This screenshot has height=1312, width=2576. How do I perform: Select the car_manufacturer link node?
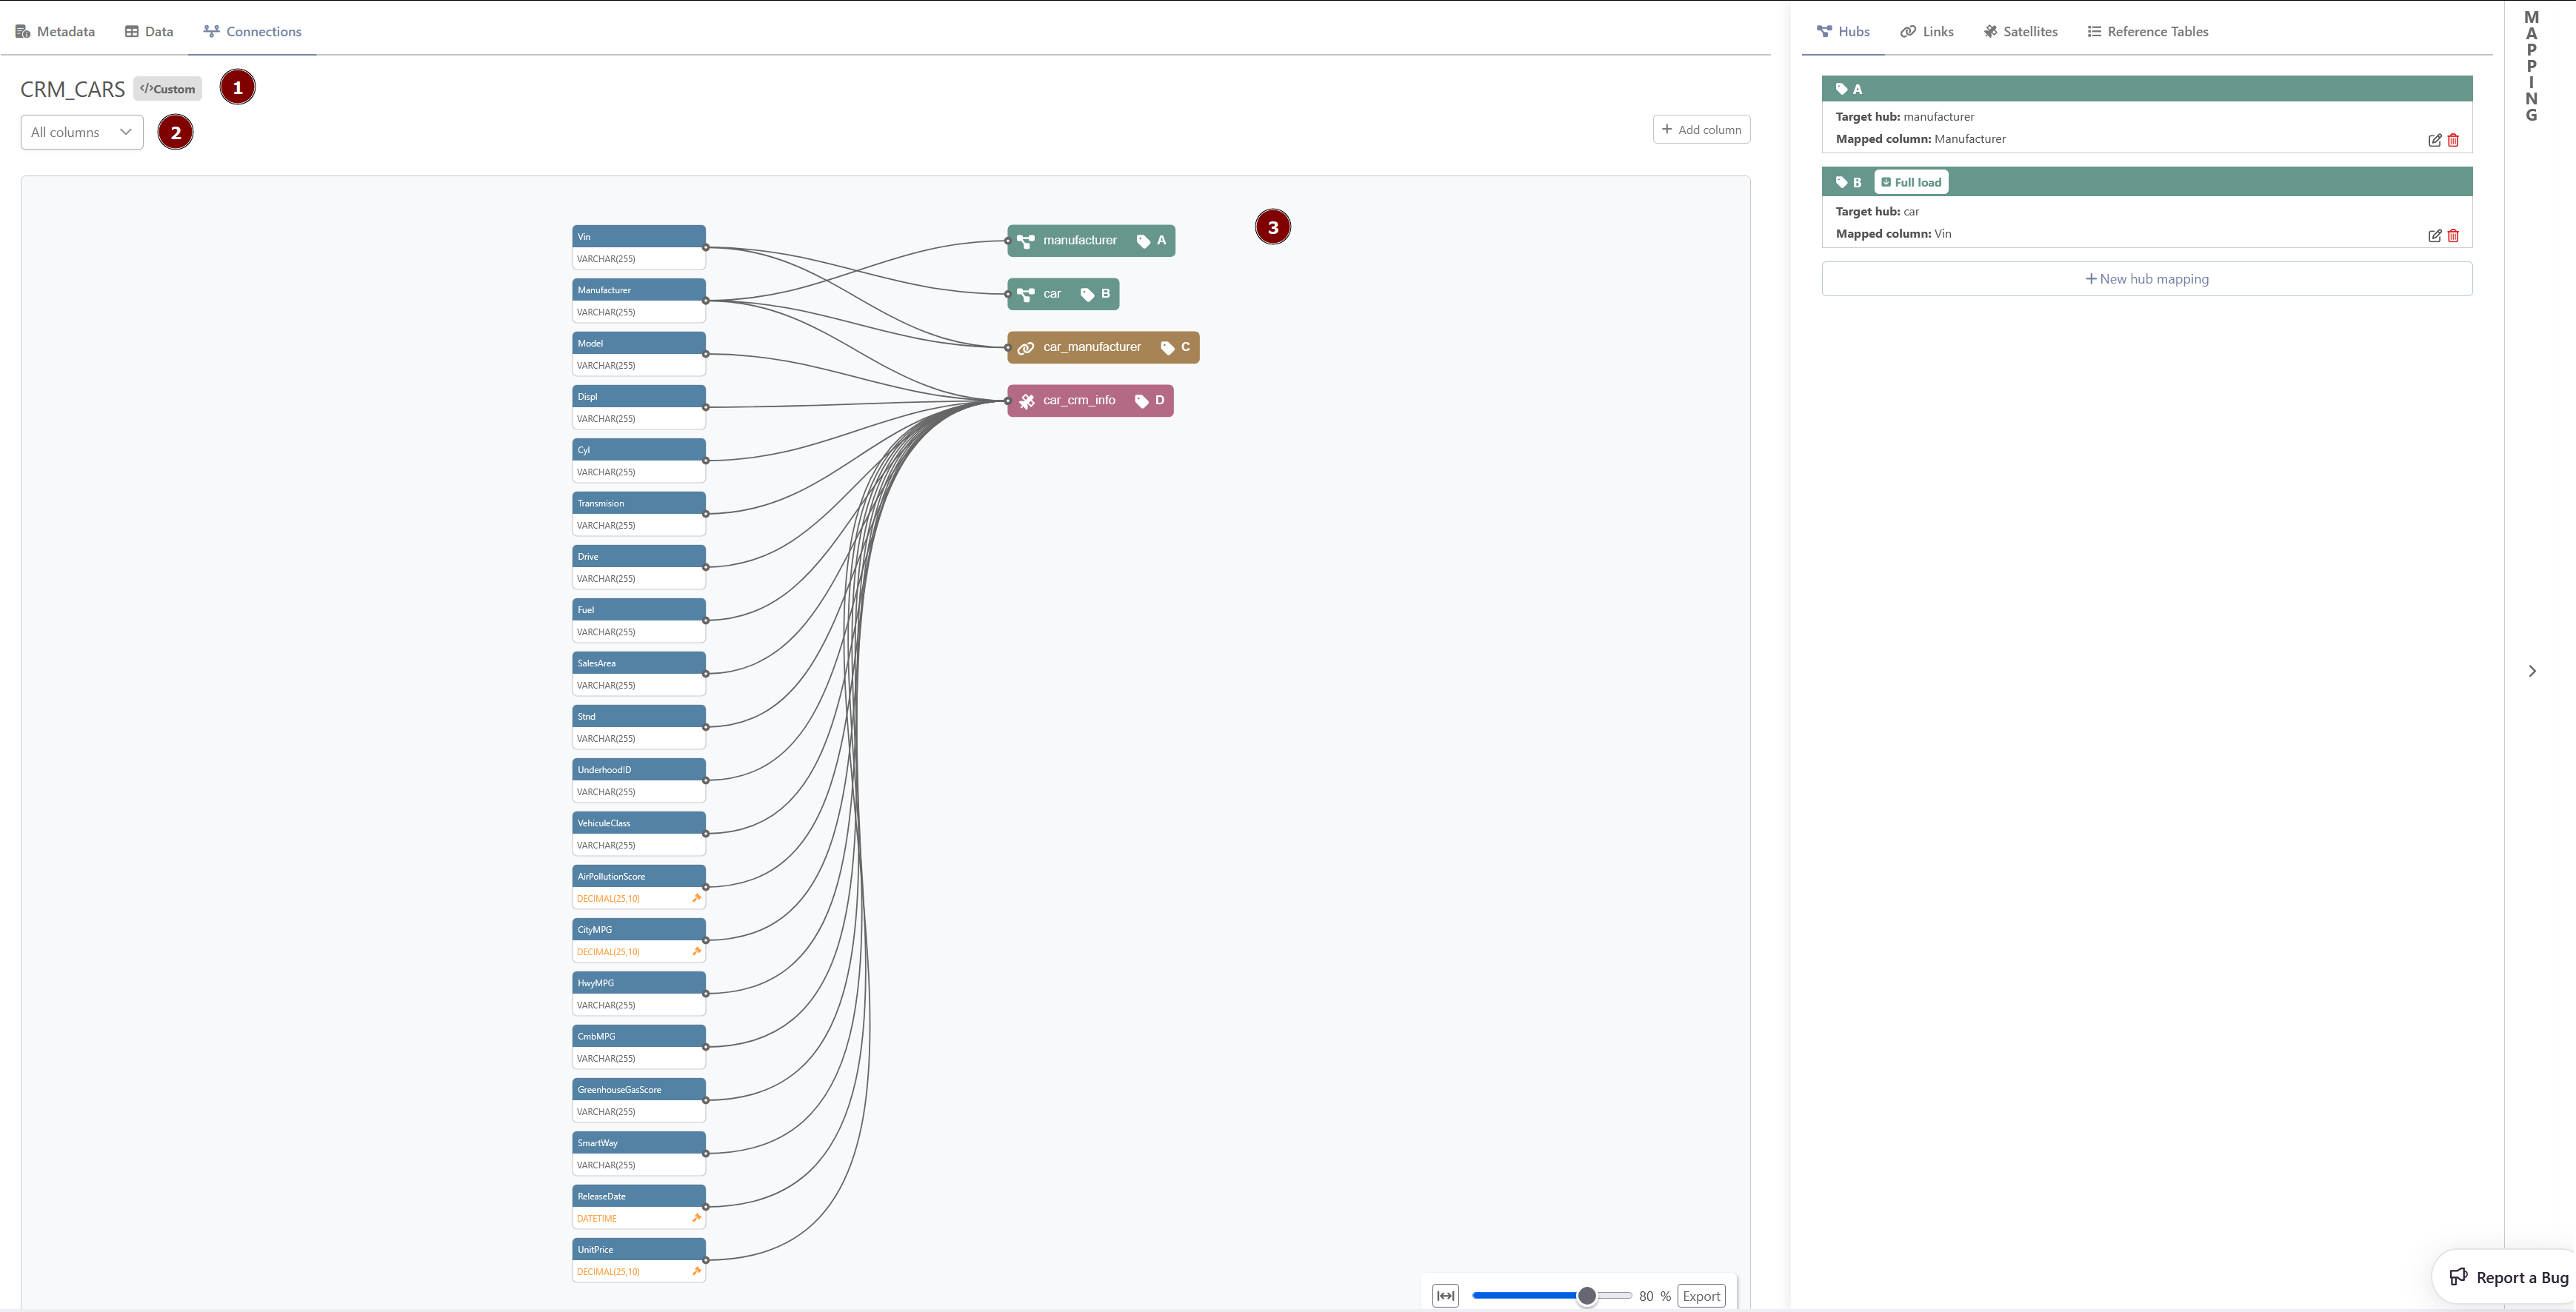click(1103, 347)
